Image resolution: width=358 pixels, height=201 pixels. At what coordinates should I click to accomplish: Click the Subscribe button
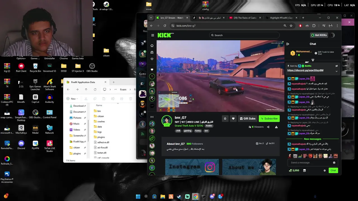tap(269, 119)
